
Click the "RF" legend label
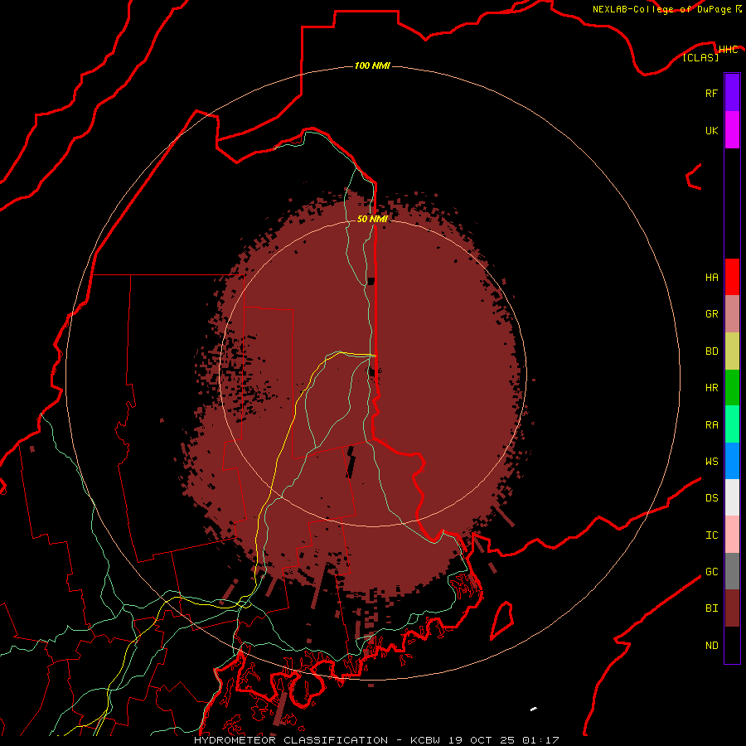711,93
